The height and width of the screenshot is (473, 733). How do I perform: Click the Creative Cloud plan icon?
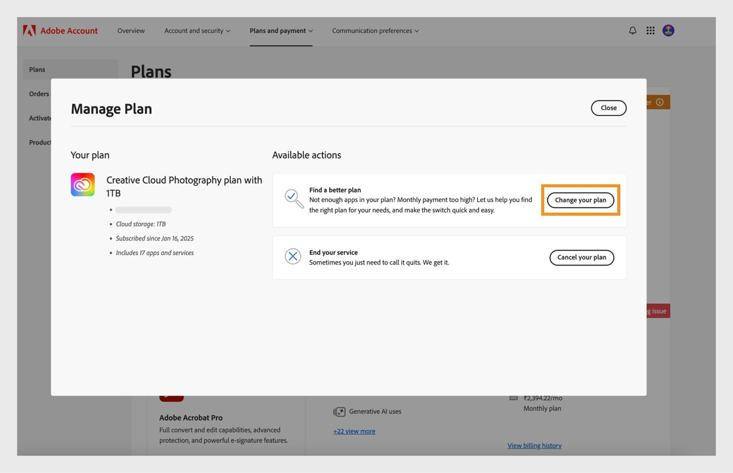click(x=82, y=185)
